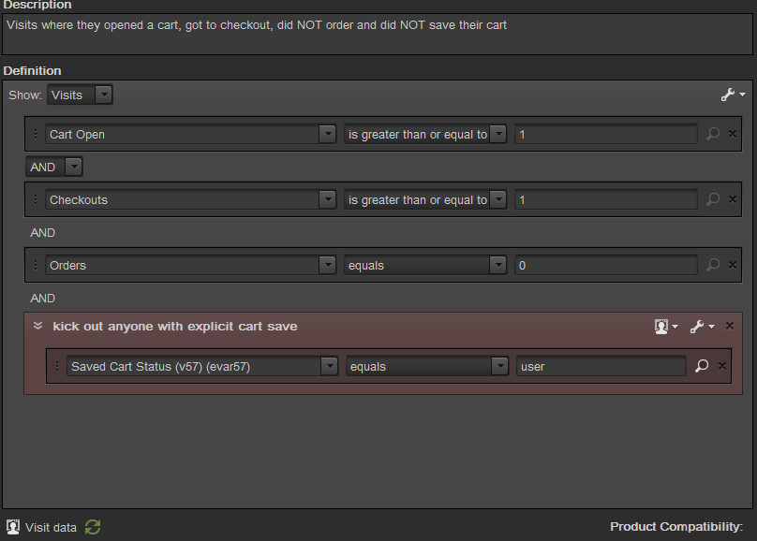
Task: Open the Orders equals operator dropdown
Action: [x=425, y=265]
